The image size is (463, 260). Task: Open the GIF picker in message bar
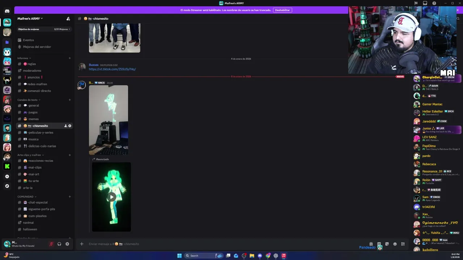pyautogui.click(x=379, y=244)
